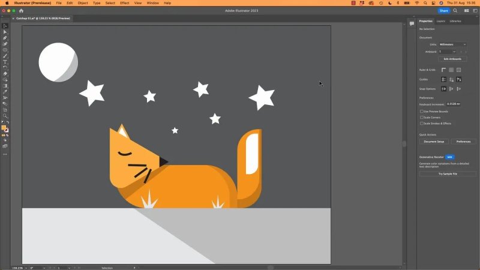
Task: Toggle rulers in Ruler & Grids
Action: tap(443, 70)
